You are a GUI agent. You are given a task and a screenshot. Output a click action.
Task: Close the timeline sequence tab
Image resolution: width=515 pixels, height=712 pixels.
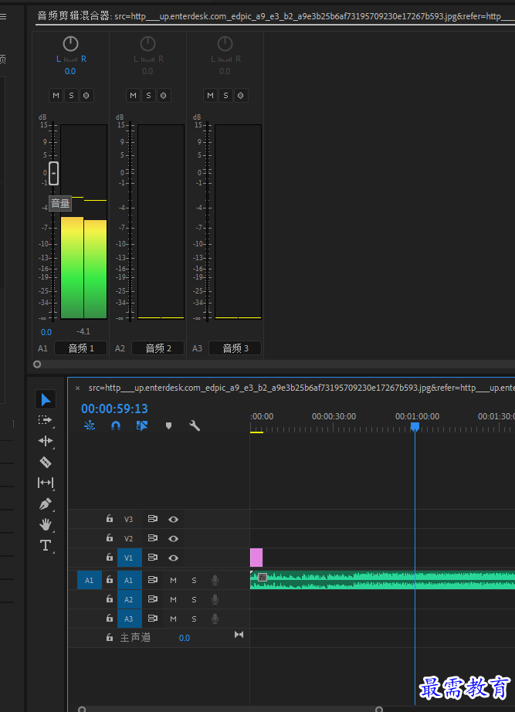pyautogui.click(x=78, y=388)
